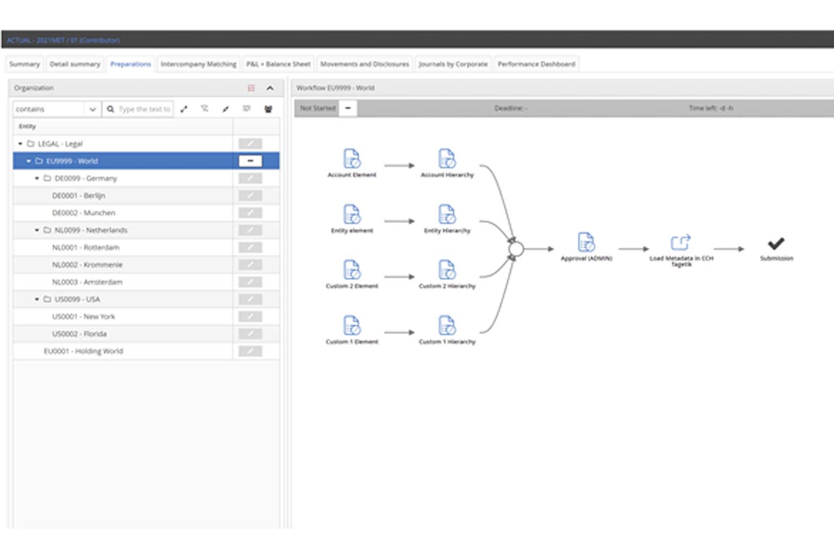This screenshot has height=556, width=834.
Task: Open Load Metadata in CCH Tagetik step
Action: click(680, 243)
